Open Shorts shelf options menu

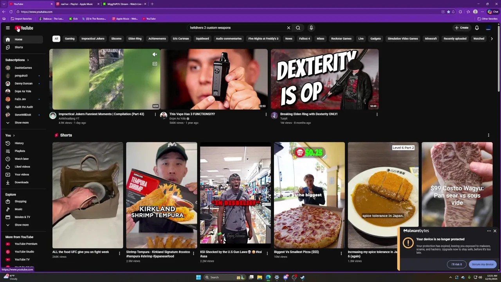(488, 135)
